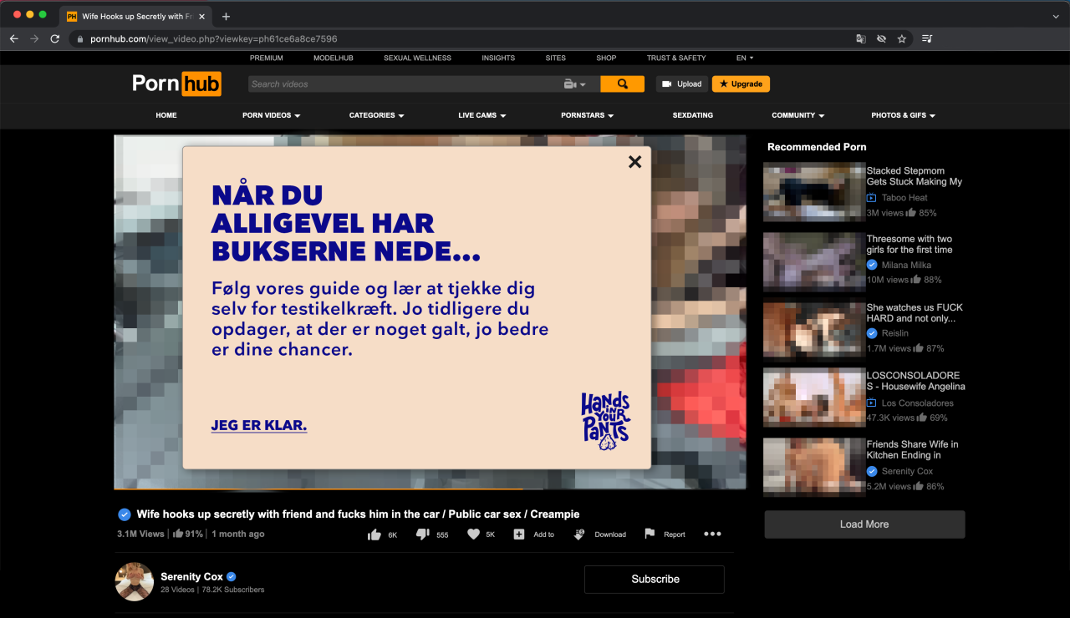Screen dimensions: 1070x618
Task: Click the heart favorite icon
Action: 473,534
